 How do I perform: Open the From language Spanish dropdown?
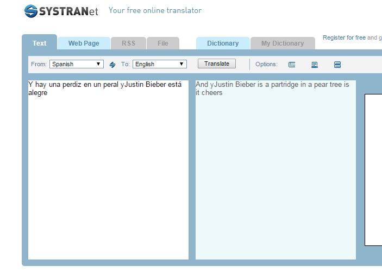coord(77,64)
